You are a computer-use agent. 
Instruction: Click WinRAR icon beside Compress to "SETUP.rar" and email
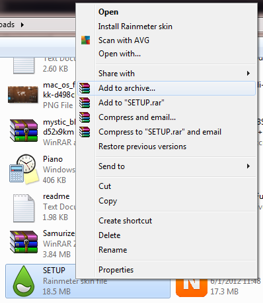[85, 132]
